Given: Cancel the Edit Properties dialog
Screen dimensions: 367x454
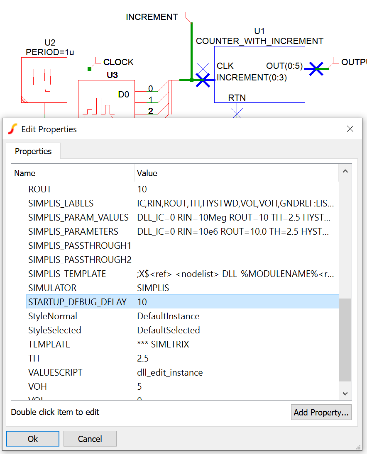Looking at the screenshot, I should (90, 439).
